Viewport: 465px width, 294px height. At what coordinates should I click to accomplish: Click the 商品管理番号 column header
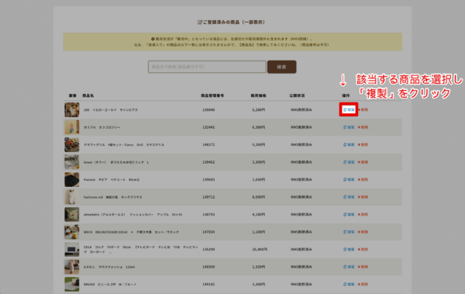coord(212,95)
